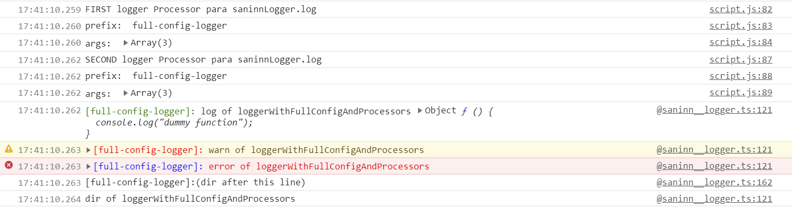Image resolution: width=792 pixels, height=207 pixels.
Task: Open @saninn__logger.ts:162 source link
Action: pyautogui.click(x=714, y=183)
